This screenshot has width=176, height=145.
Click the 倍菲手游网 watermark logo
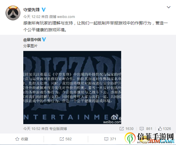point(150,138)
